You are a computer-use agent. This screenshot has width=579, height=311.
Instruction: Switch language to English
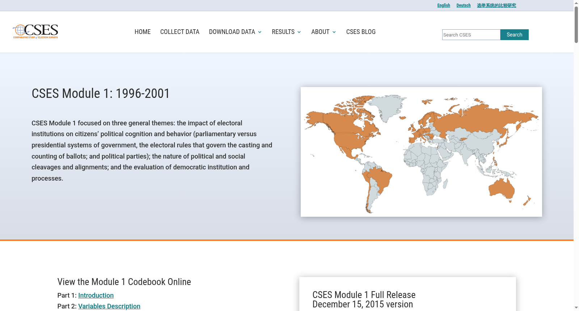(444, 5)
